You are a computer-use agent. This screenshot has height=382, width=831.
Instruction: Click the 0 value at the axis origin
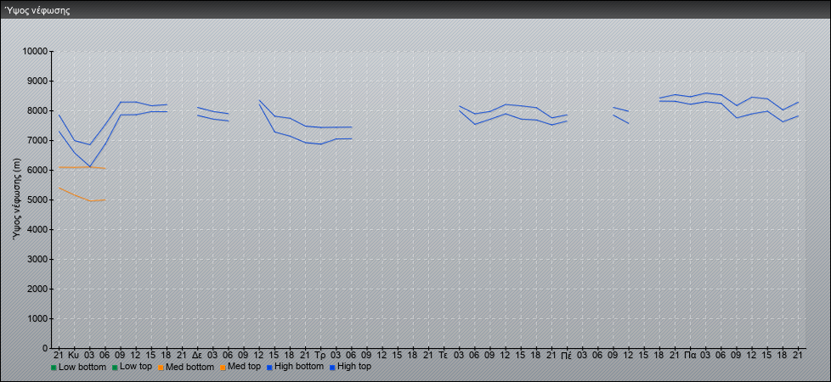45,348
